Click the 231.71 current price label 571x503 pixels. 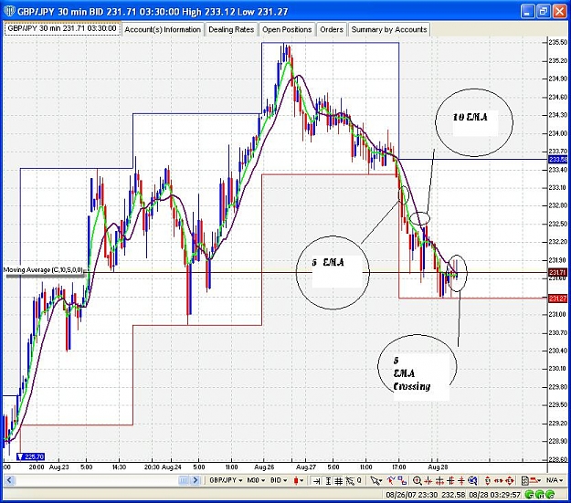coord(557,273)
